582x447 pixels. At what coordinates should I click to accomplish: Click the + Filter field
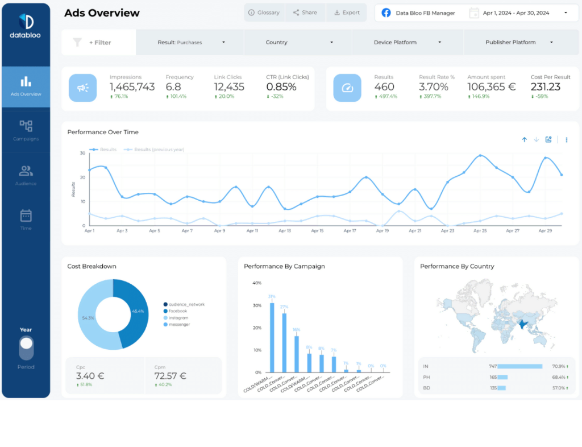99,42
